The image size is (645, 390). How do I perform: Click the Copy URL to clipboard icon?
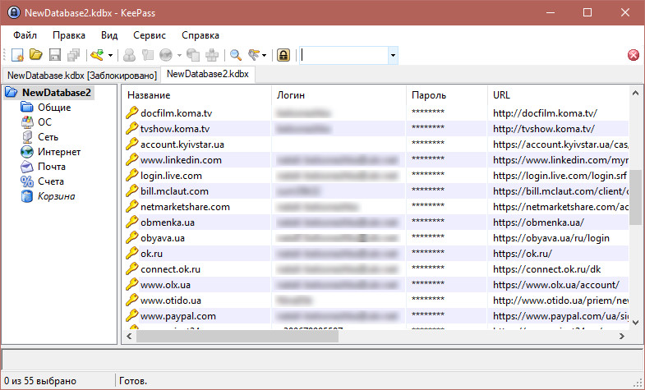(x=193, y=55)
